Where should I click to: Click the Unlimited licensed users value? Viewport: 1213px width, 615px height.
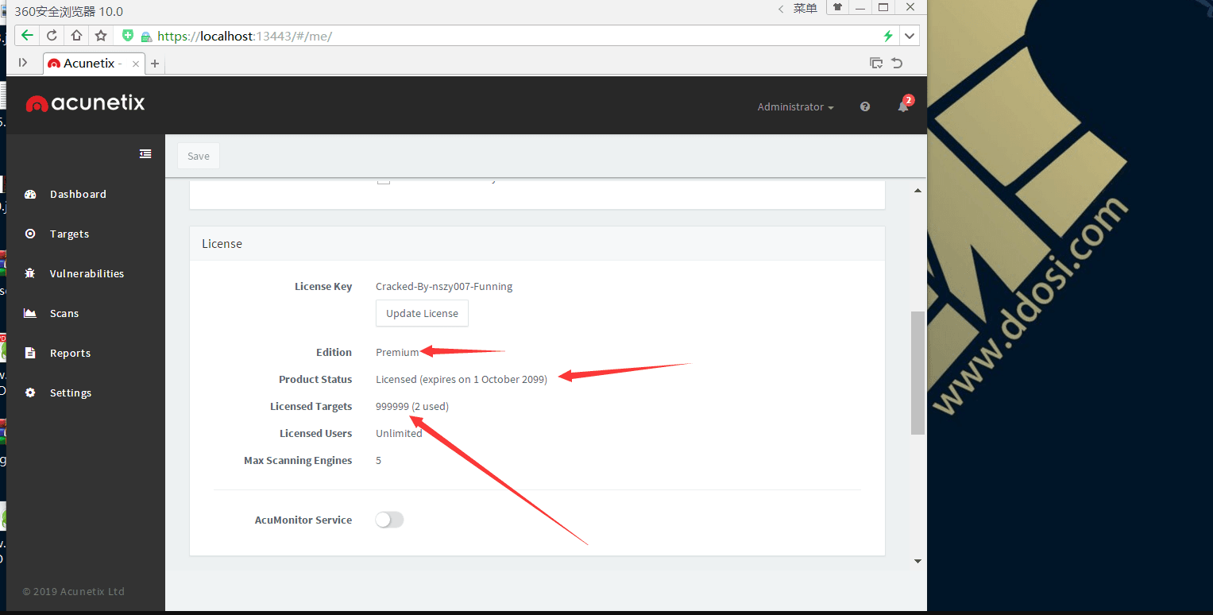399,433
